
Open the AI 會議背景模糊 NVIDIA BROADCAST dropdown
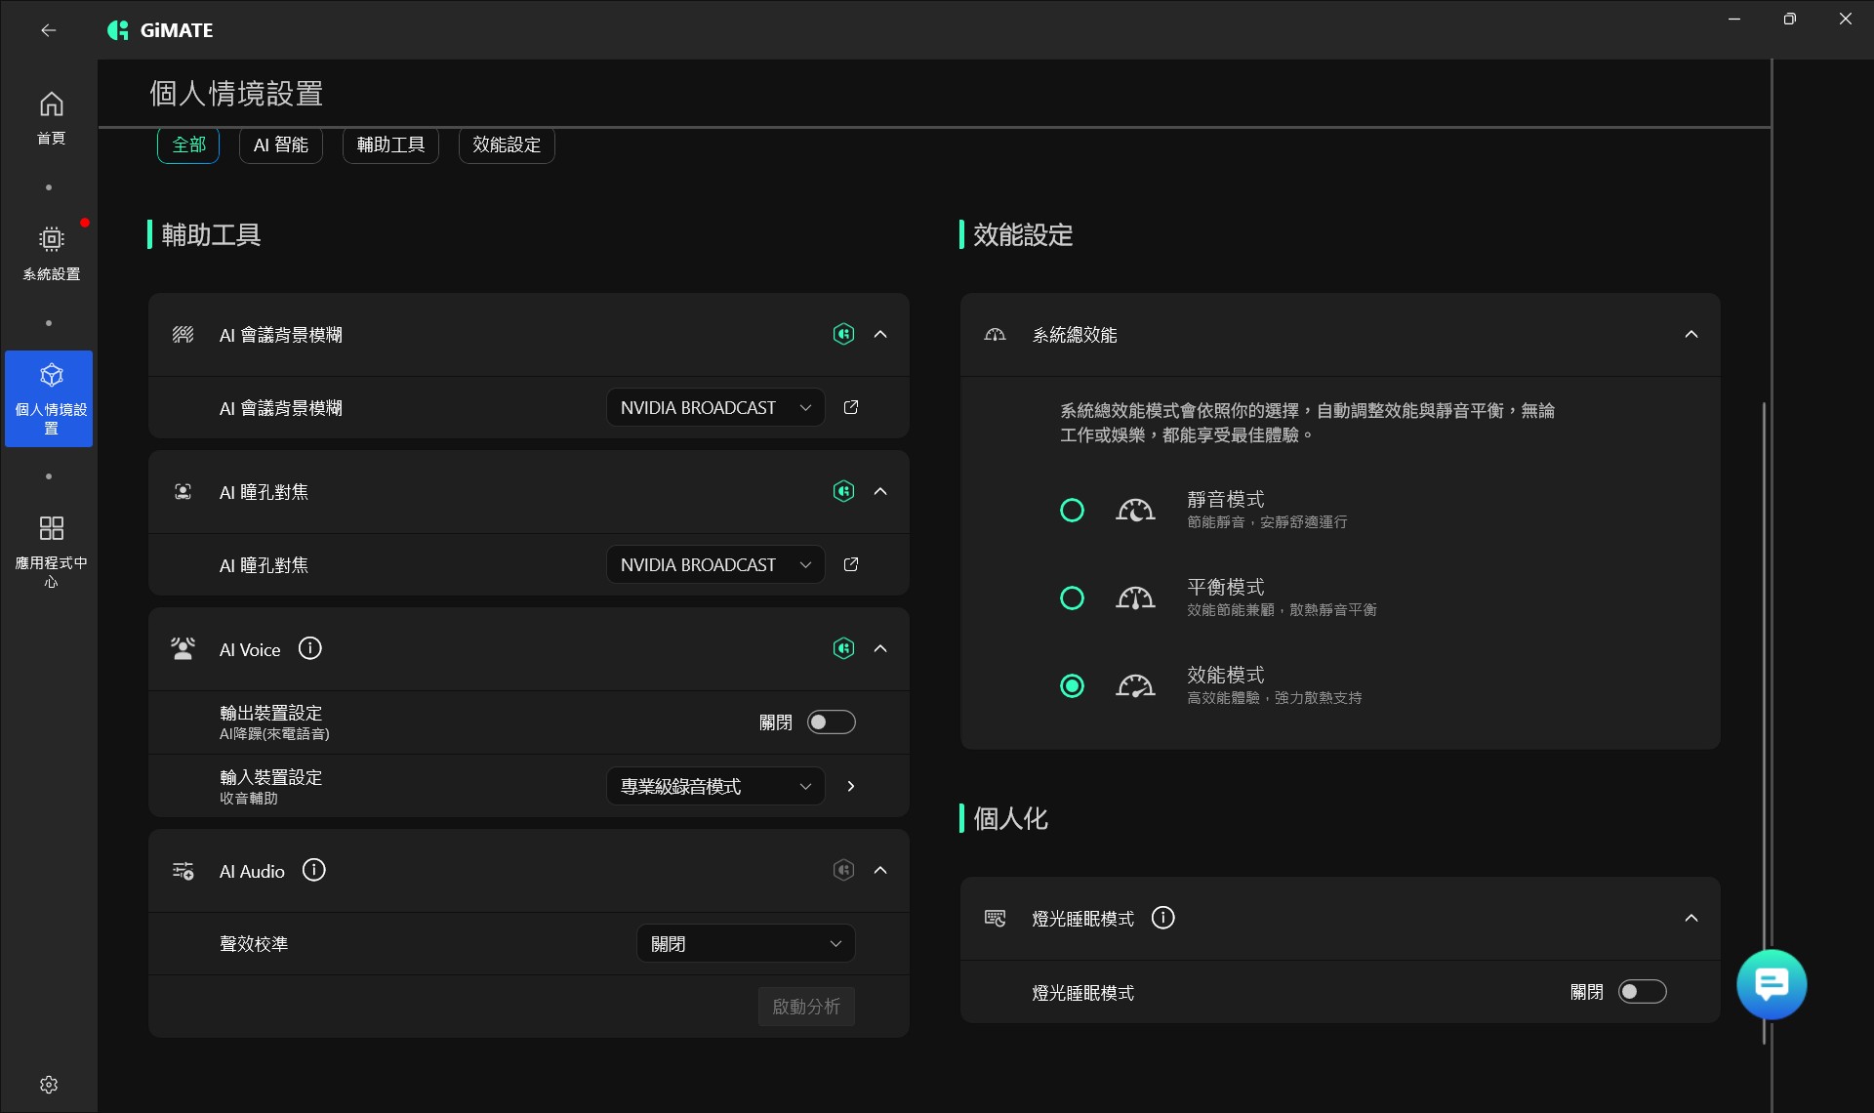click(715, 407)
